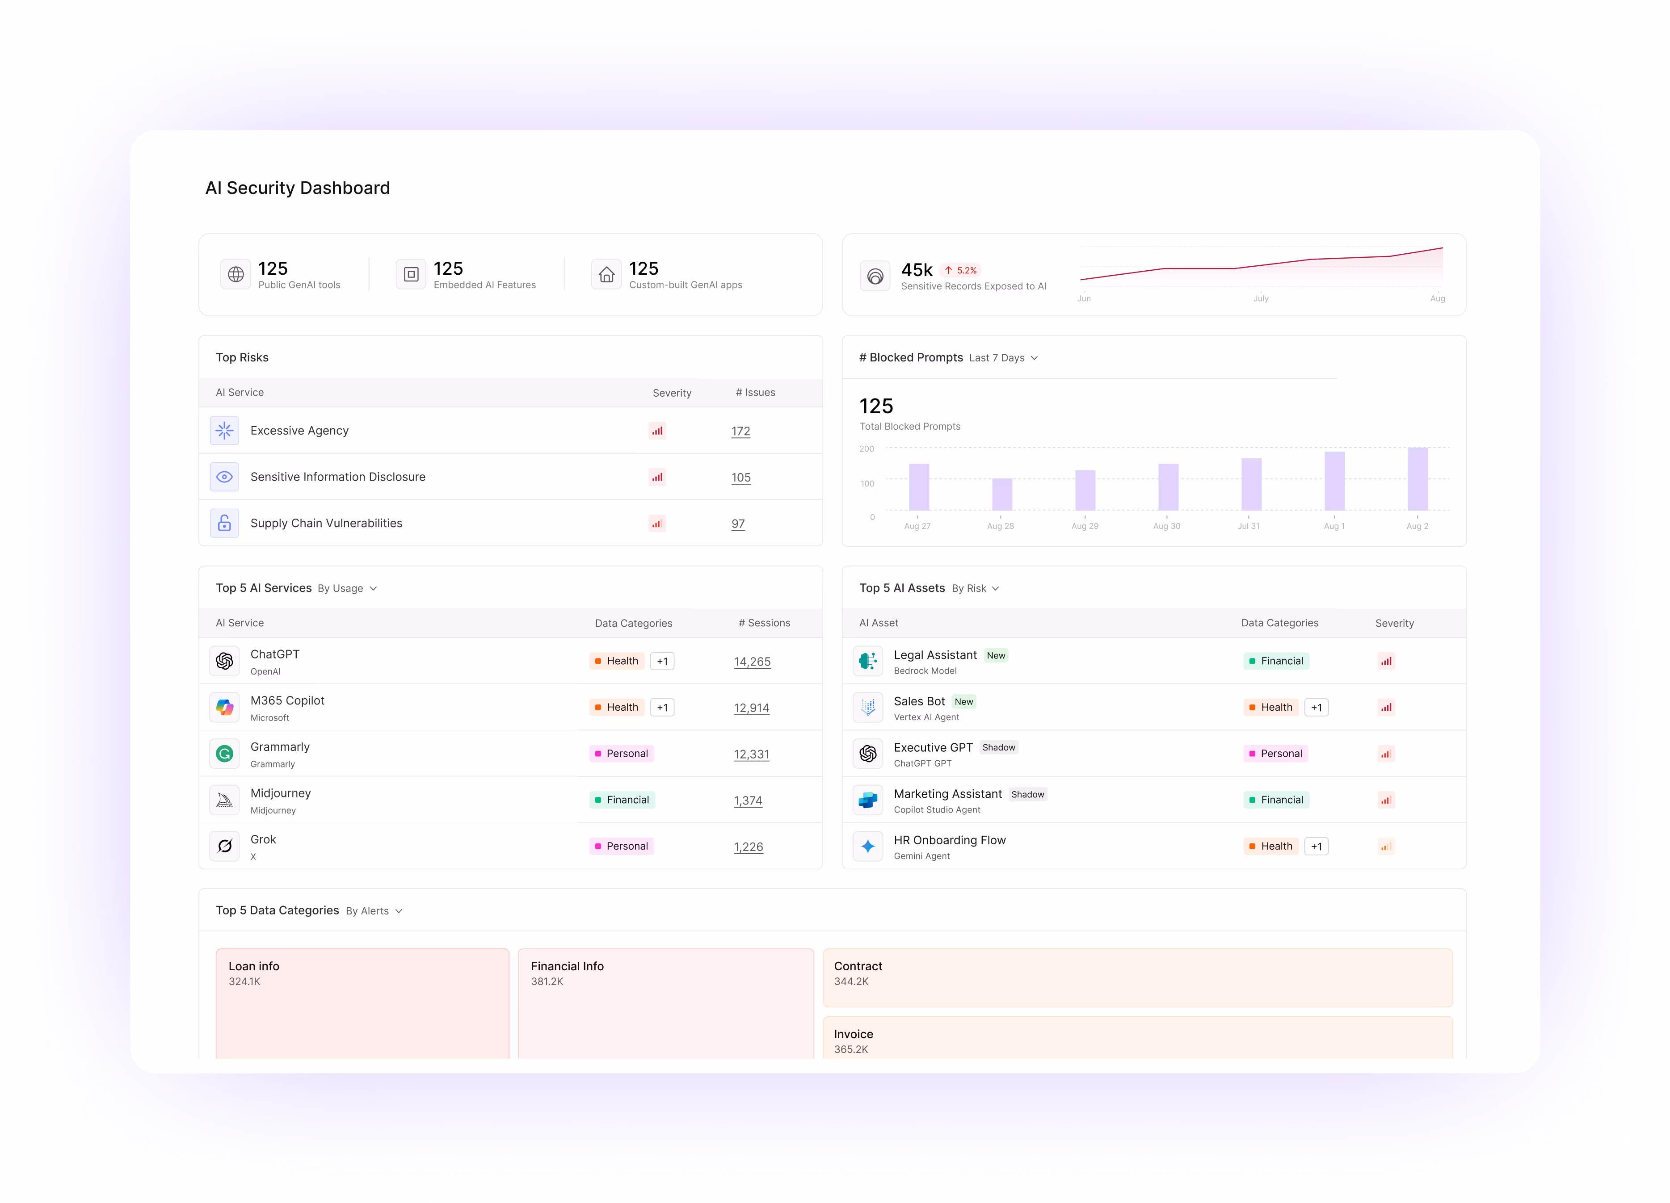Click the Severity column header in Top Risks
1670x1203 pixels.
pyautogui.click(x=672, y=393)
